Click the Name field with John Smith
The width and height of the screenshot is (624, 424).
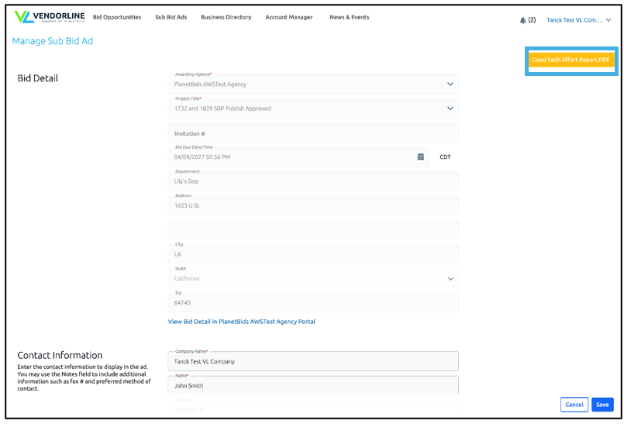pos(313,385)
